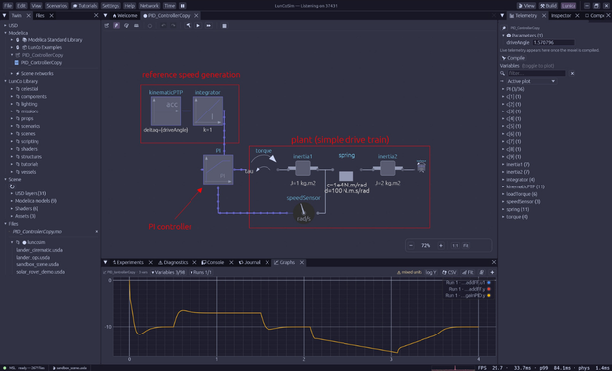The image size is (612, 371).
Task: Click the magnifier icon beside filter
Action: [x=503, y=73]
